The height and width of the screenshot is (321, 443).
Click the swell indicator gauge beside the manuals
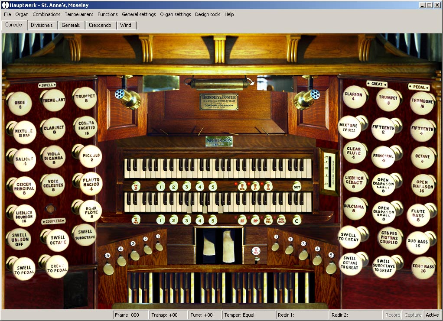pyautogui.click(x=329, y=172)
